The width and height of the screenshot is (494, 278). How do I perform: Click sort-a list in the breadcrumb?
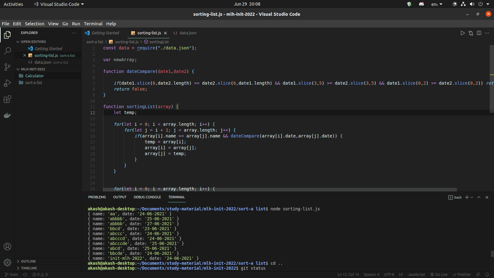coord(95,42)
